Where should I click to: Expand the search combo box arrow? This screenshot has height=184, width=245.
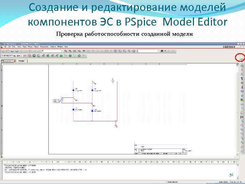tap(158, 51)
